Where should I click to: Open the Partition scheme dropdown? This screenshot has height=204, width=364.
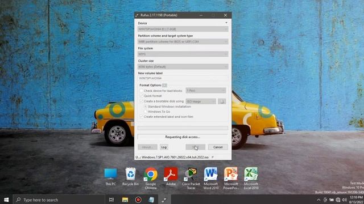point(183,41)
